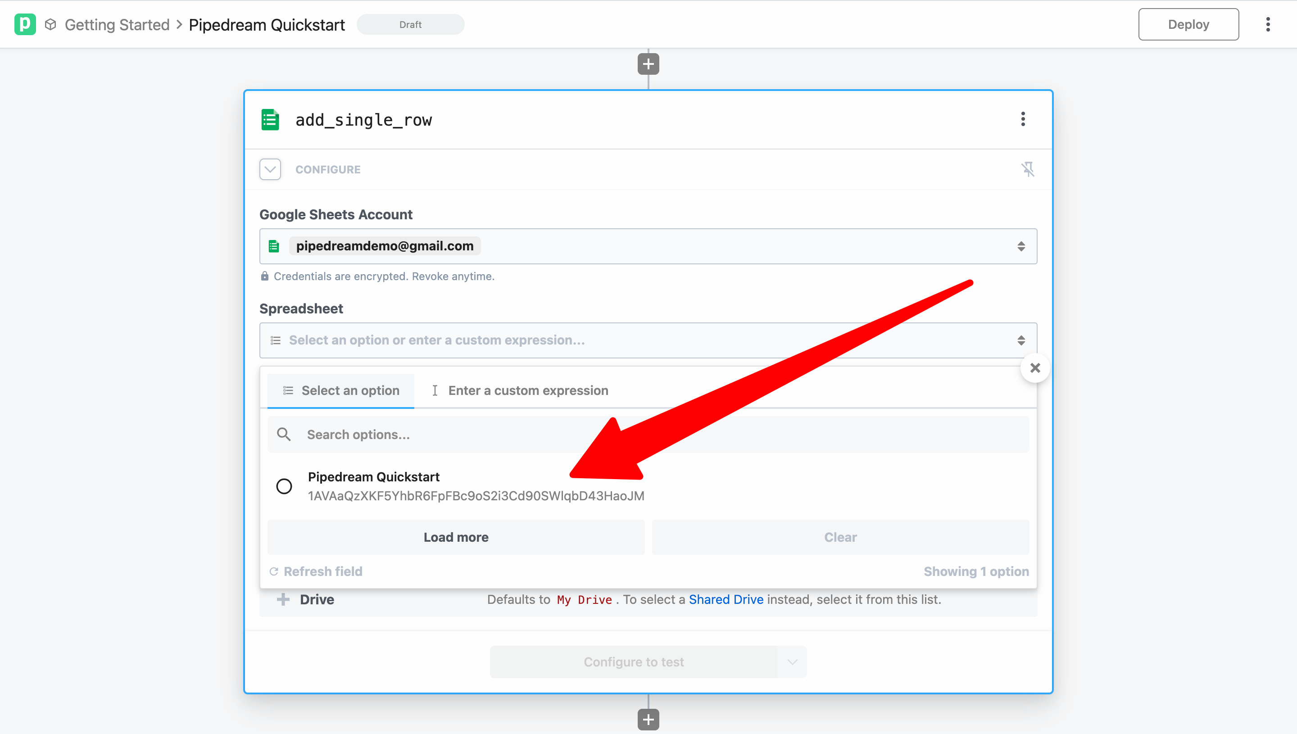Close the spreadsheet options popup
Screen dimensions: 1297x734
(x=1035, y=368)
